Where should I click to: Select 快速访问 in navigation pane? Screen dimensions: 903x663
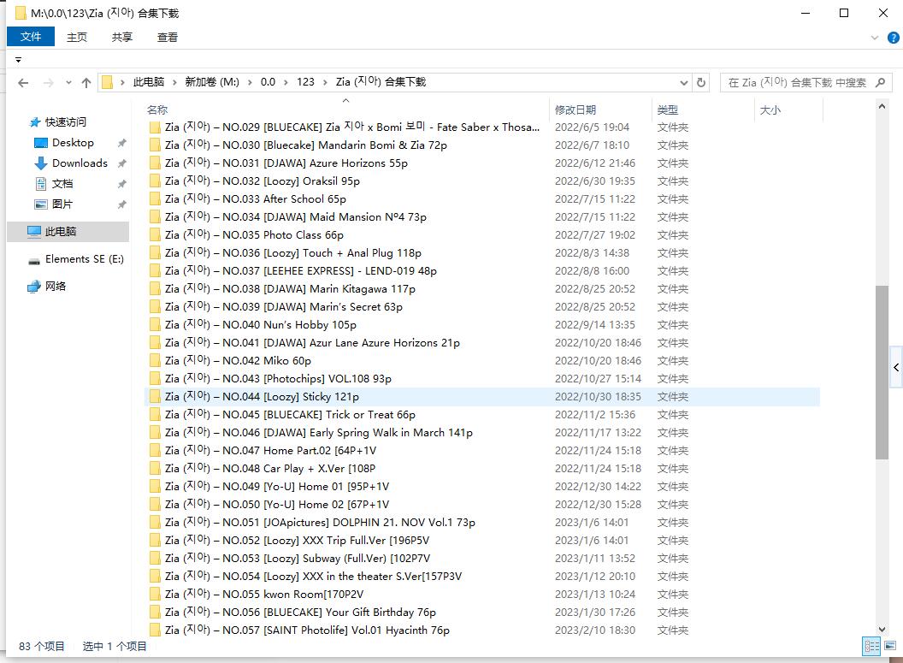coord(65,122)
